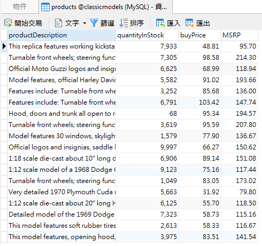Click quantity cell 3,975

pos(147,237)
